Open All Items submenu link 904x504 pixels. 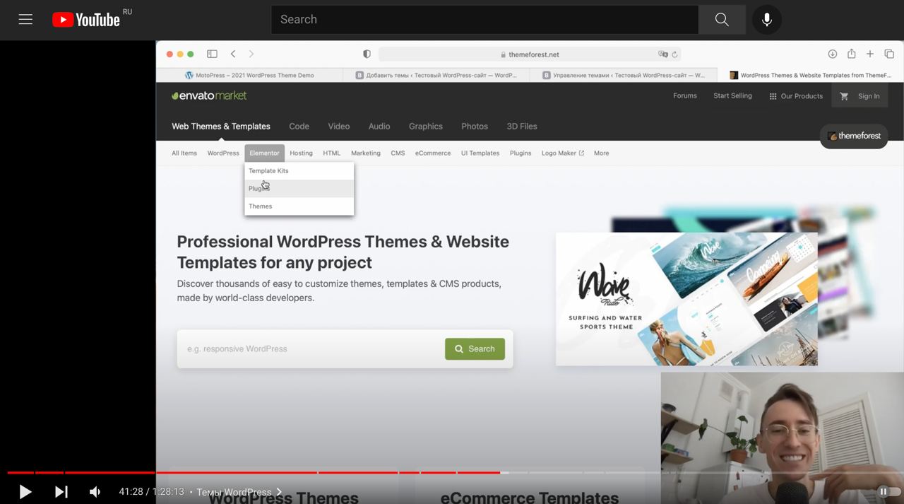pyautogui.click(x=184, y=153)
